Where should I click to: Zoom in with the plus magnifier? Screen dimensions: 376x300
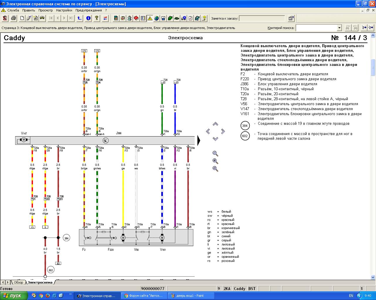coord(215,161)
